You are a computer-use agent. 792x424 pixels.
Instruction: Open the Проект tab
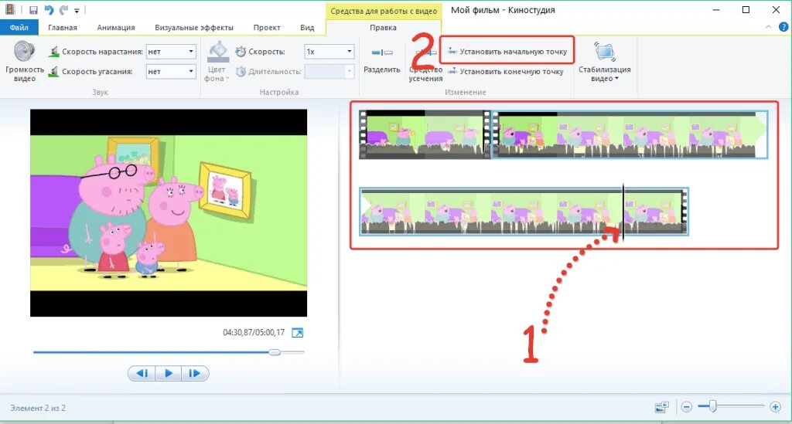(x=267, y=27)
